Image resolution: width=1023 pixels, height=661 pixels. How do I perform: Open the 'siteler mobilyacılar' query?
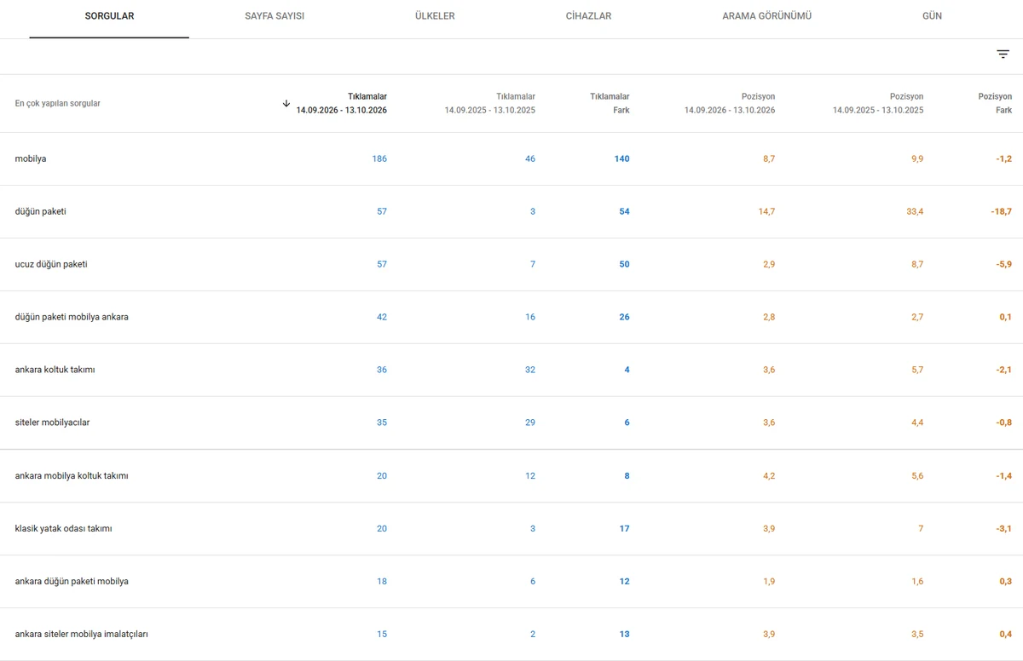(52, 422)
